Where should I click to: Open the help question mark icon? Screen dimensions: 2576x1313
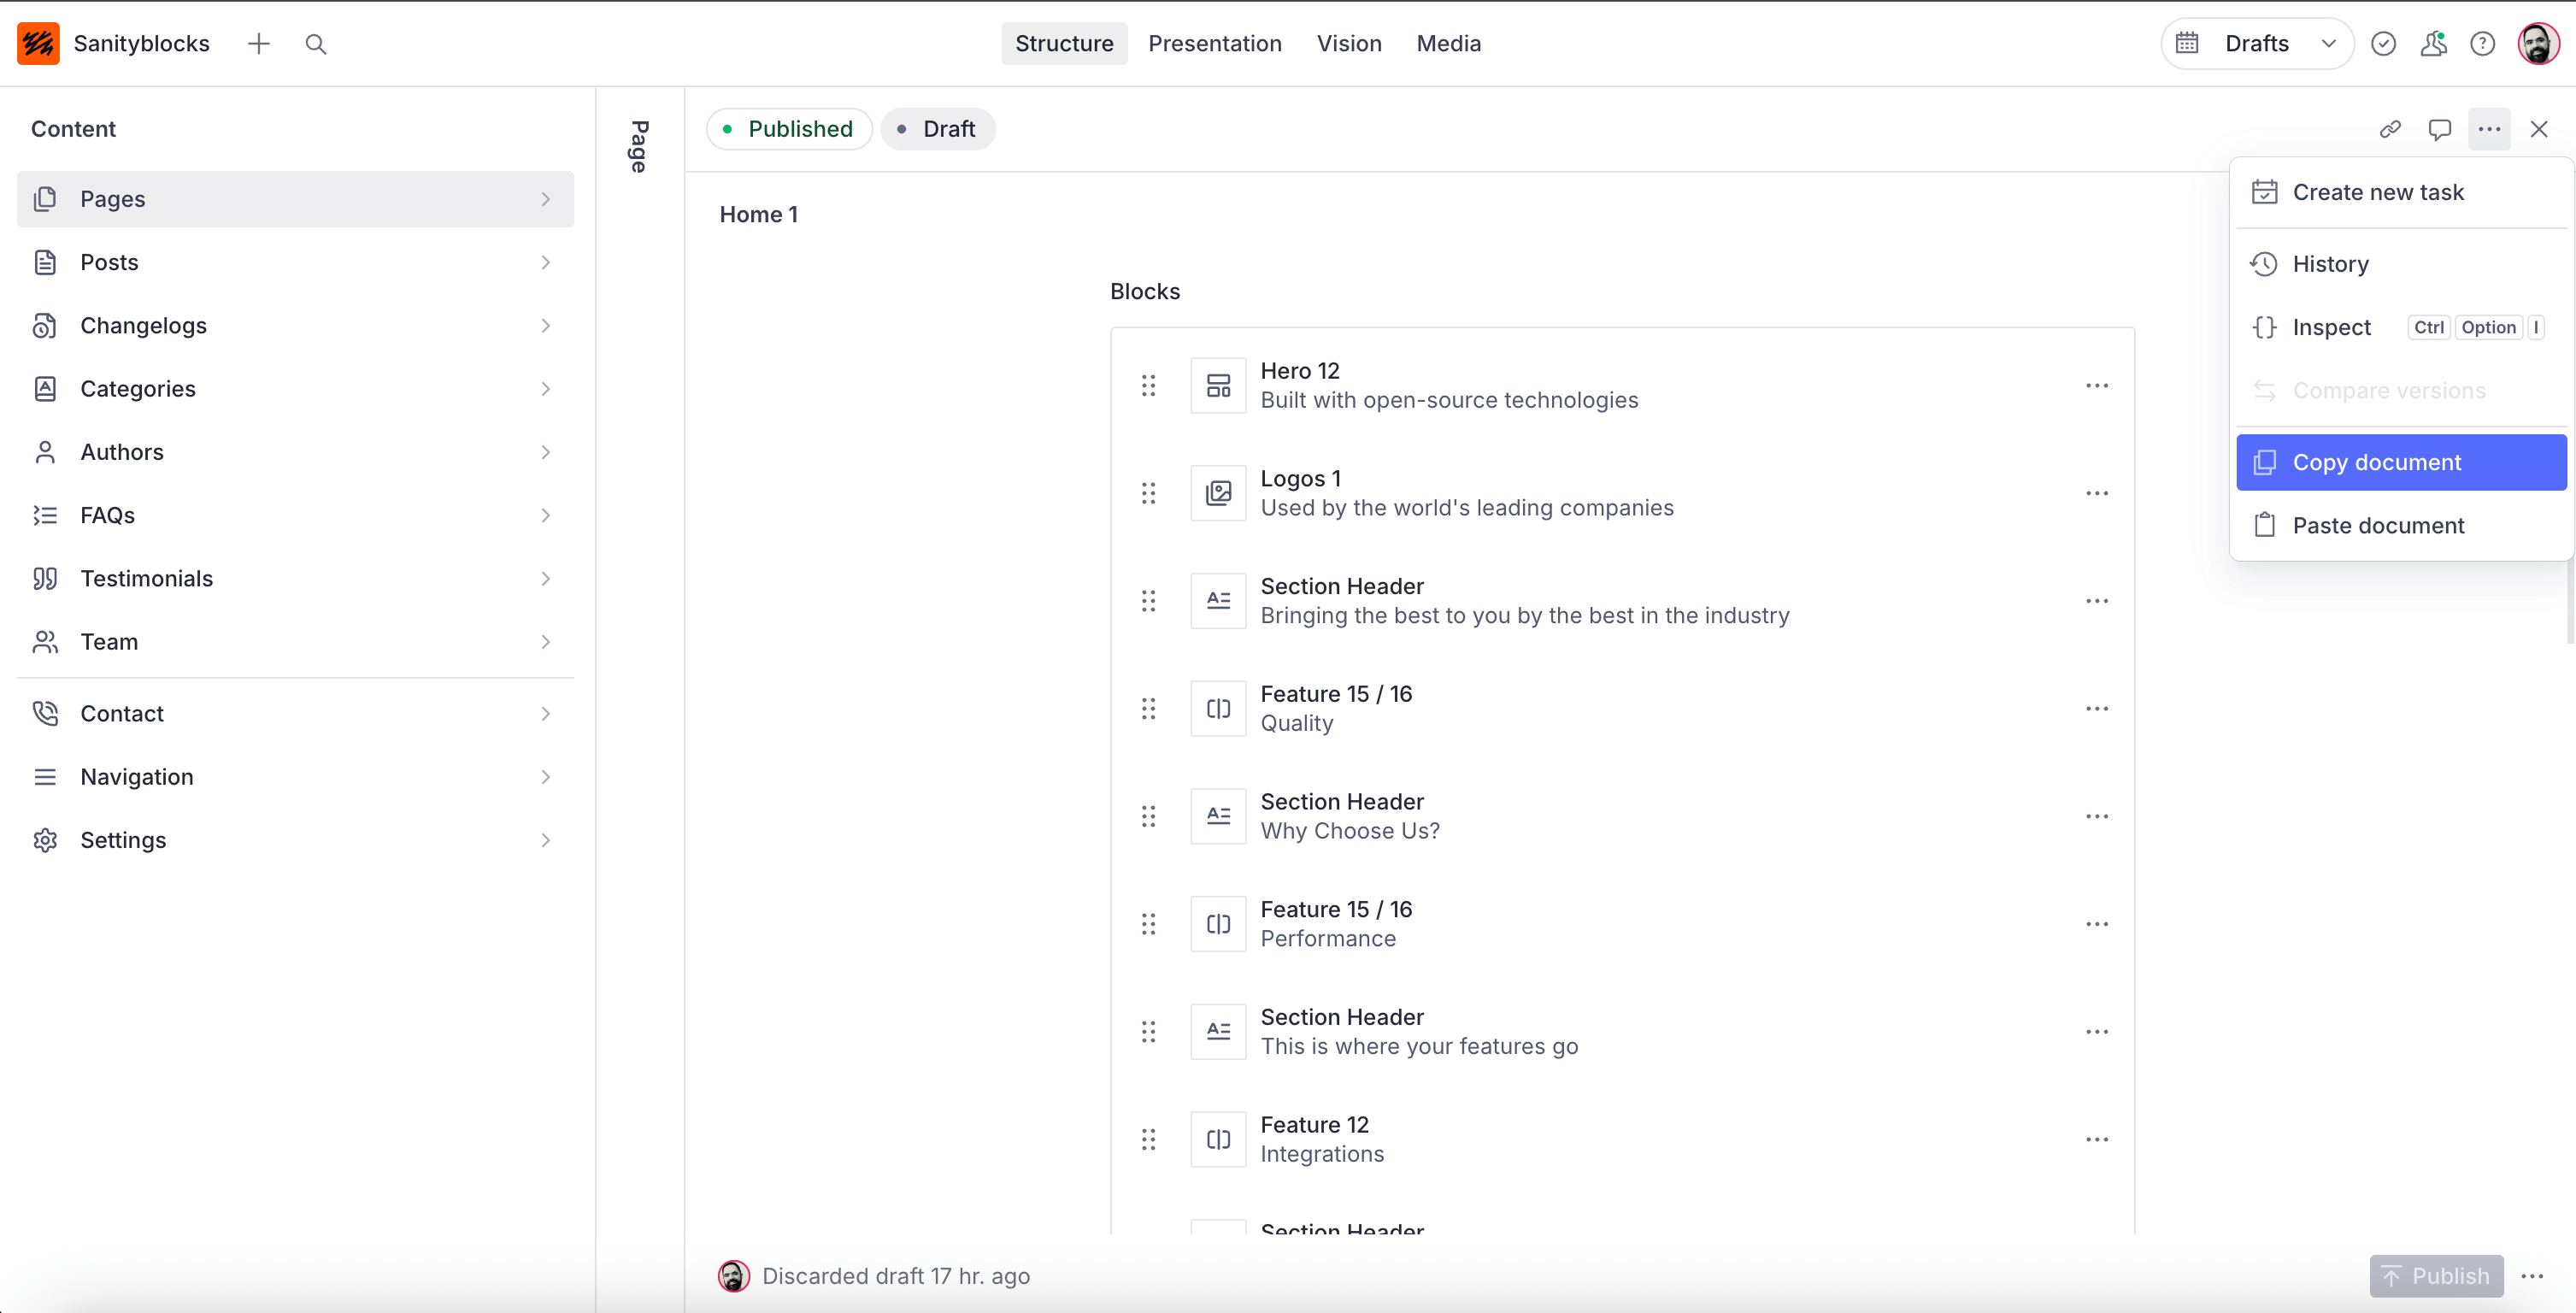(2483, 44)
